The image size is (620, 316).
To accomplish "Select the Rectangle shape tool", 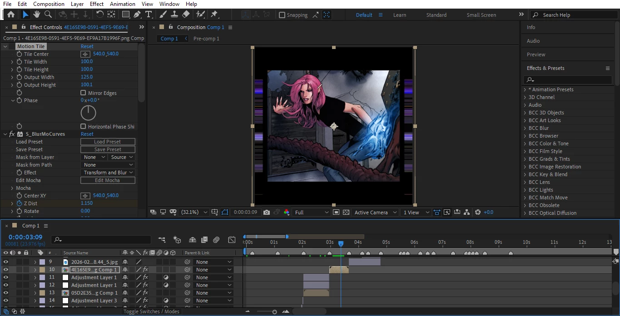I will click(x=126, y=15).
